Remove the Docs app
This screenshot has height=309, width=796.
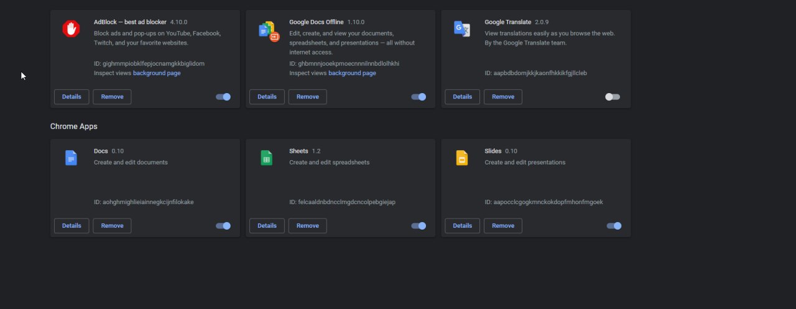click(112, 226)
